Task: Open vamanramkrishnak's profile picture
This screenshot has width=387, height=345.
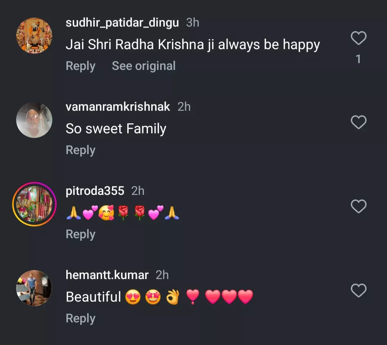Action: [x=34, y=120]
